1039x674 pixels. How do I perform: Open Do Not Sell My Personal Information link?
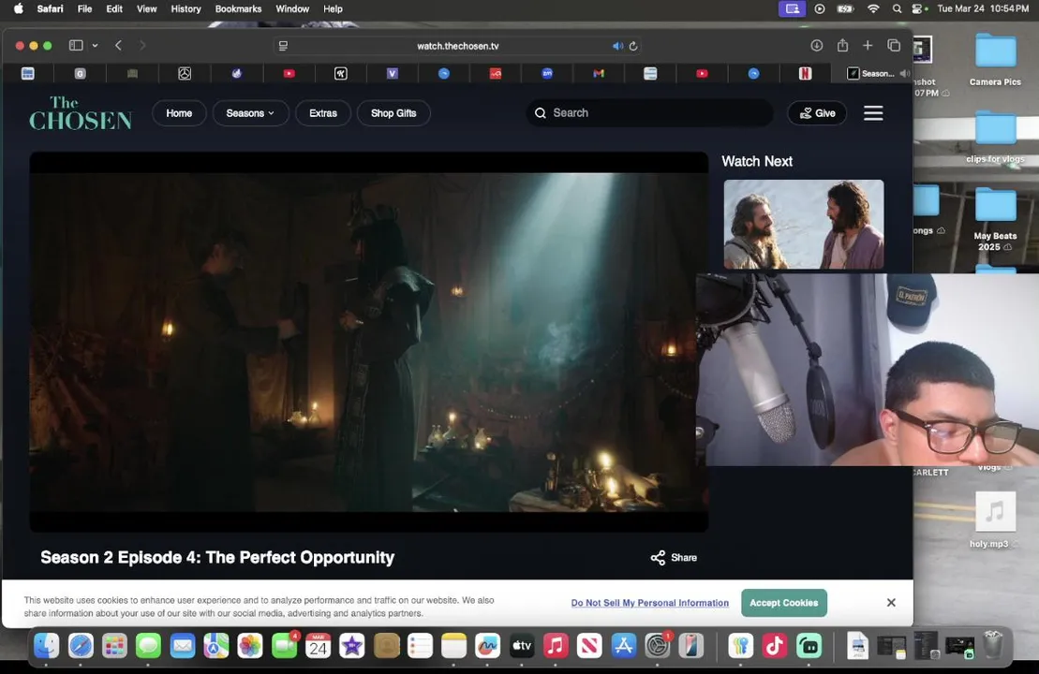tap(649, 603)
